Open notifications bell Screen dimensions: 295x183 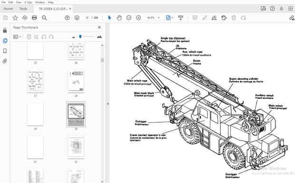(x=282, y=9)
